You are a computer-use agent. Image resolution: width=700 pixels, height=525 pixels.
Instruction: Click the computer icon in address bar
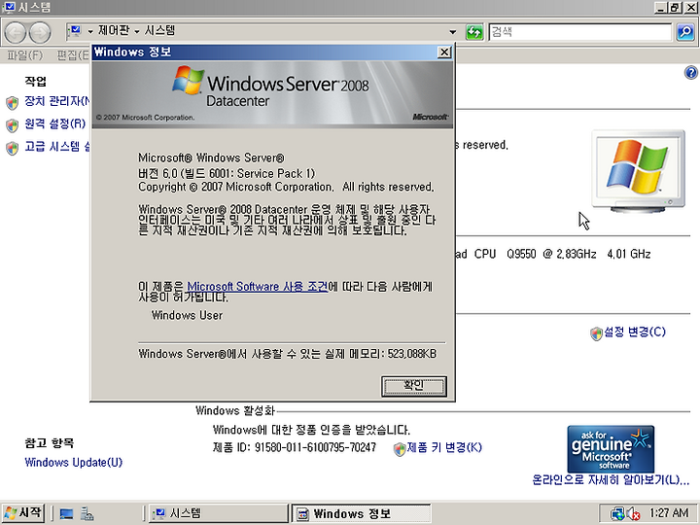pos(75,31)
